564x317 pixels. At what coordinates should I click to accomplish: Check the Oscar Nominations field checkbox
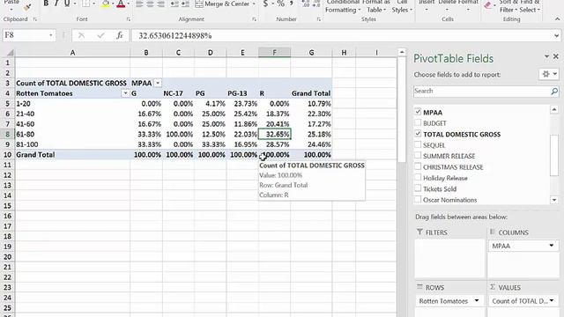click(418, 200)
